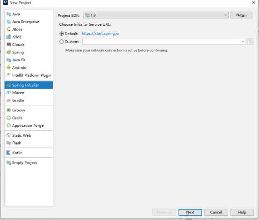
Task: Click the New... SDK button
Action: point(241,15)
